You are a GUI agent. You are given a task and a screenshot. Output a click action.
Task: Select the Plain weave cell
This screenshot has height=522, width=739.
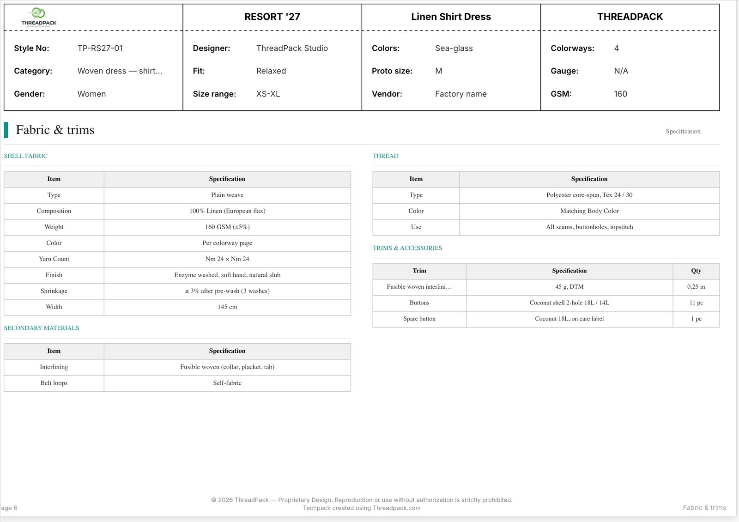coord(227,195)
